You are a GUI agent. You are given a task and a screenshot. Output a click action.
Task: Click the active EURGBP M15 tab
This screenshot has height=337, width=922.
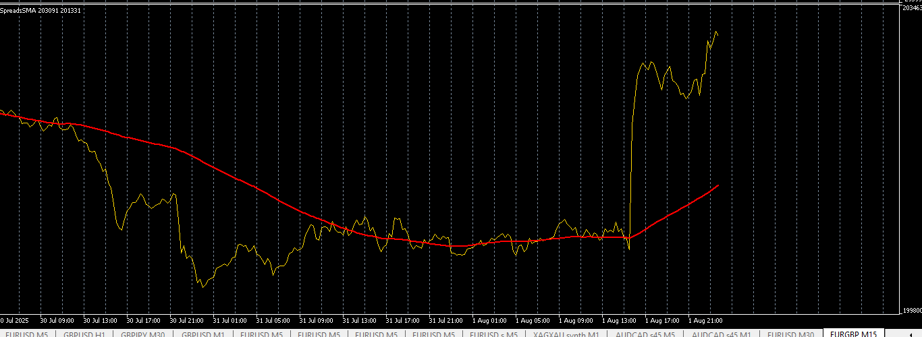(853, 334)
